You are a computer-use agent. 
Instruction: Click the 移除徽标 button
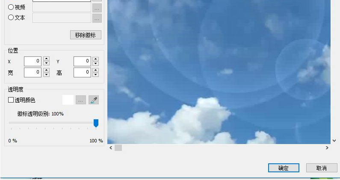coord(86,35)
